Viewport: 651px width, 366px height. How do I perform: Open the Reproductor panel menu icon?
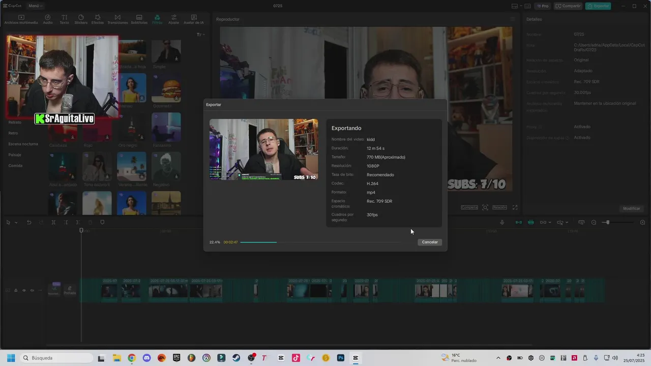pos(513,19)
